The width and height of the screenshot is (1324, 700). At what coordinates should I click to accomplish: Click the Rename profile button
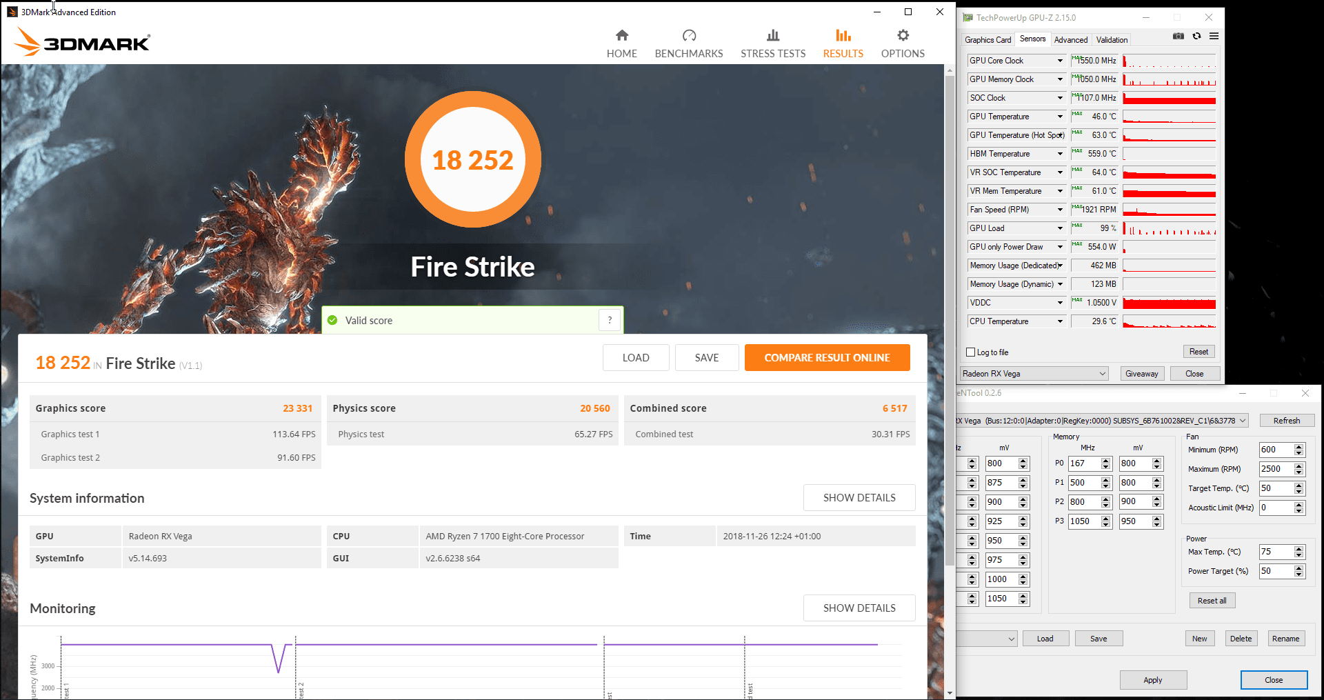click(x=1285, y=639)
